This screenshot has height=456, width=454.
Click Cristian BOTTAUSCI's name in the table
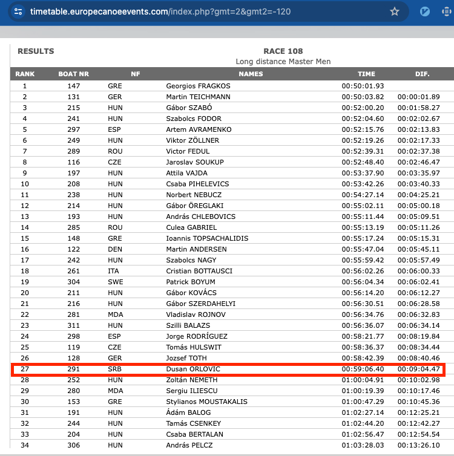click(199, 271)
